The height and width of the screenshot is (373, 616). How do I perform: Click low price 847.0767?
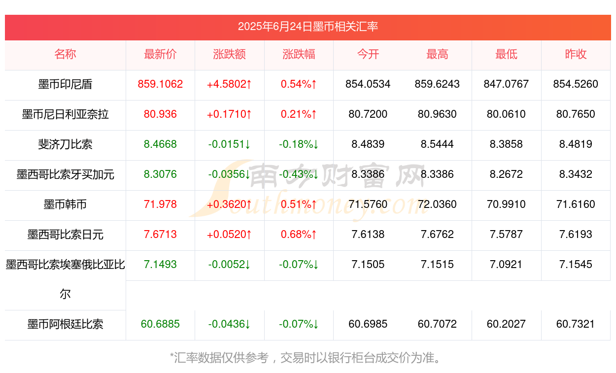[x=506, y=84]
